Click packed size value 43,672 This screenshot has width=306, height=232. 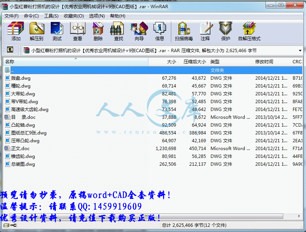[199, 78]
